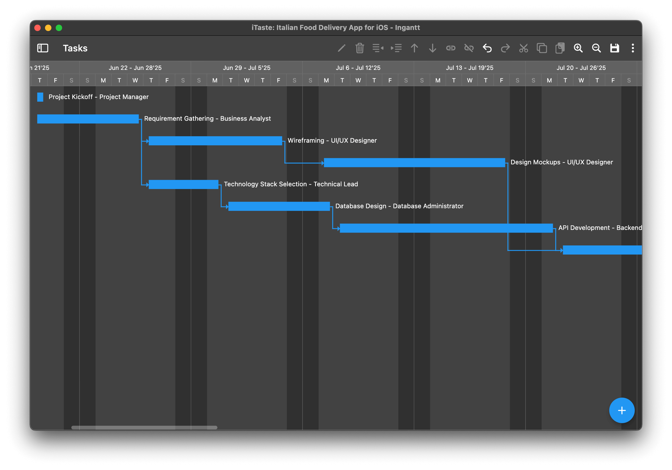Select the Database Design task bar

click(279, 206)
